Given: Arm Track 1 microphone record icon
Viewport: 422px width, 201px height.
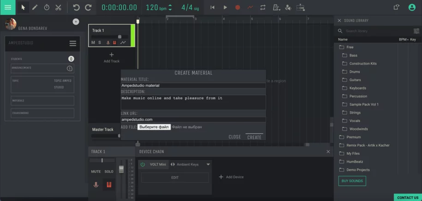Looking at the screenshot, I should [108, 42].
